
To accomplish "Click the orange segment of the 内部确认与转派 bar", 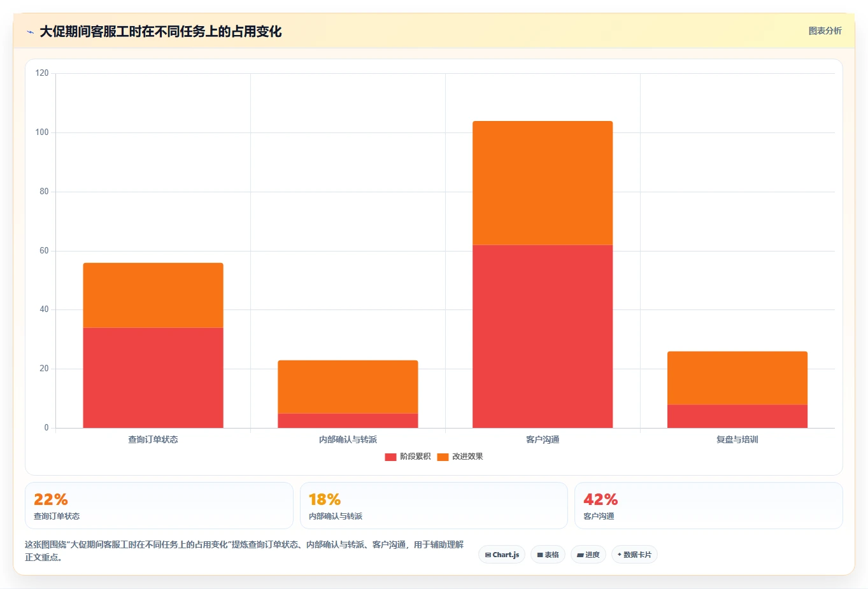I will pos(348,387).
